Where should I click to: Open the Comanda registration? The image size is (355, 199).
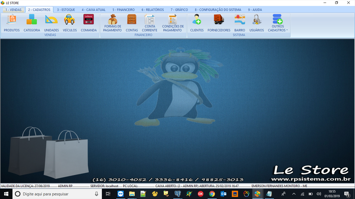pyautogui.click(x=89, y=23)
